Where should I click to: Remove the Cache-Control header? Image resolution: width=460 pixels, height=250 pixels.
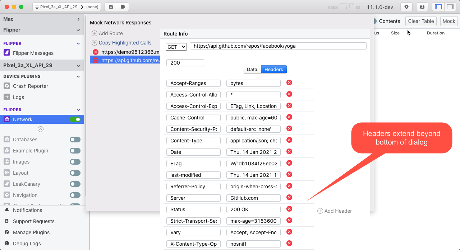pos(289,117)
